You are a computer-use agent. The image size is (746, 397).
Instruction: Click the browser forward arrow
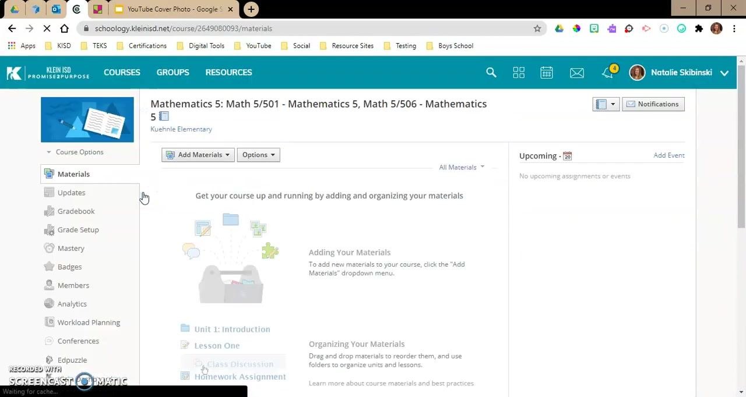point(29,28)
